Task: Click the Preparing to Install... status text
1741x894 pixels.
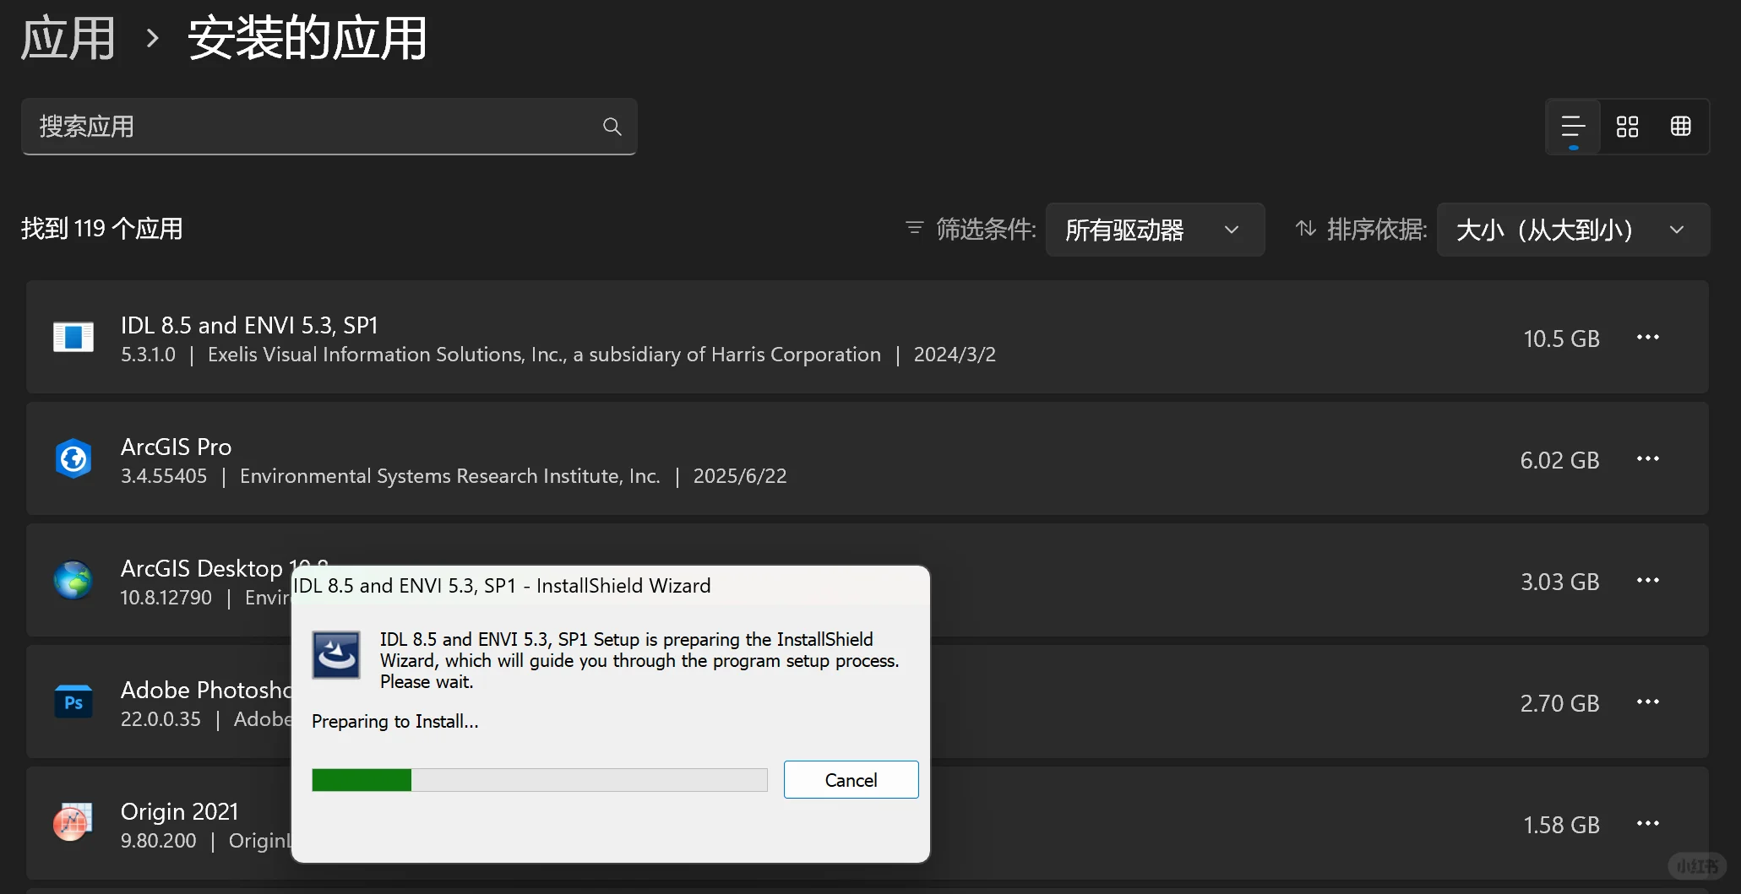Action: 394,721
